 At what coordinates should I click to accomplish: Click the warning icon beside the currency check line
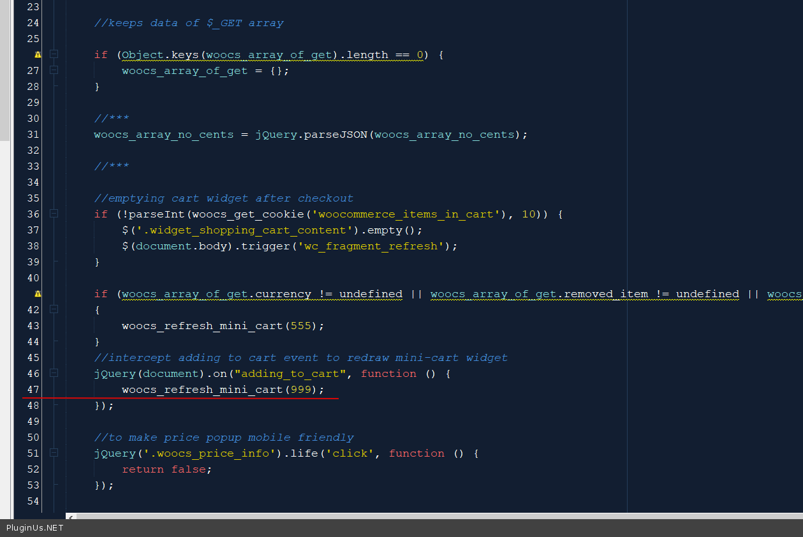pyautogui.click(x=38, y=294)
